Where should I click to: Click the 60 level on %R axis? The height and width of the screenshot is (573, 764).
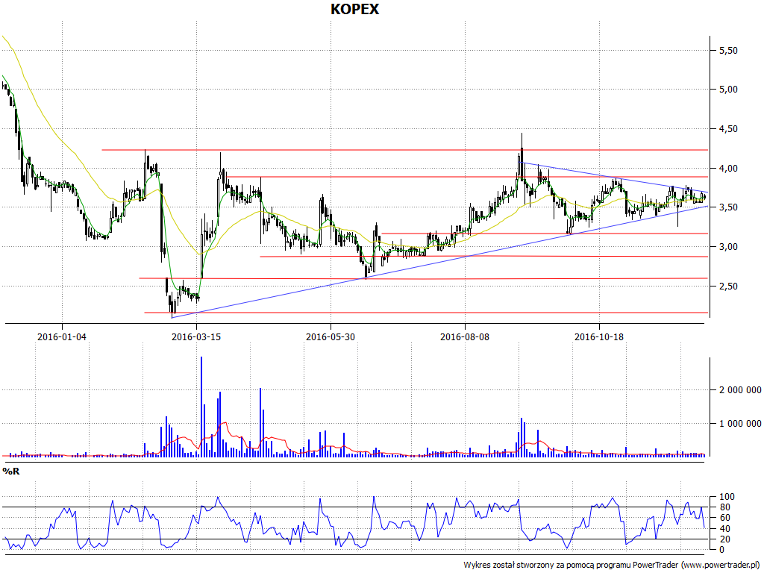pyautogui.click(x=724, y=518)
